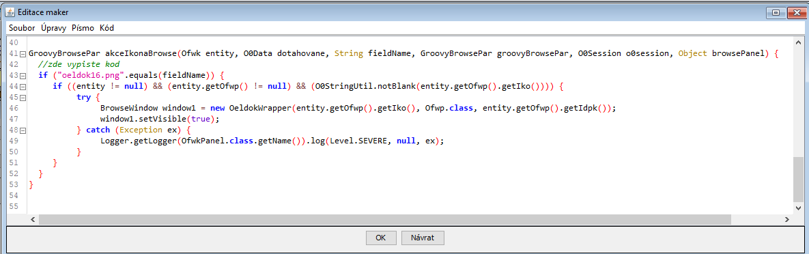Collapse the nested if fold at line 44
The height and width of the screenshot is (254, 809).
click(23, 86)
